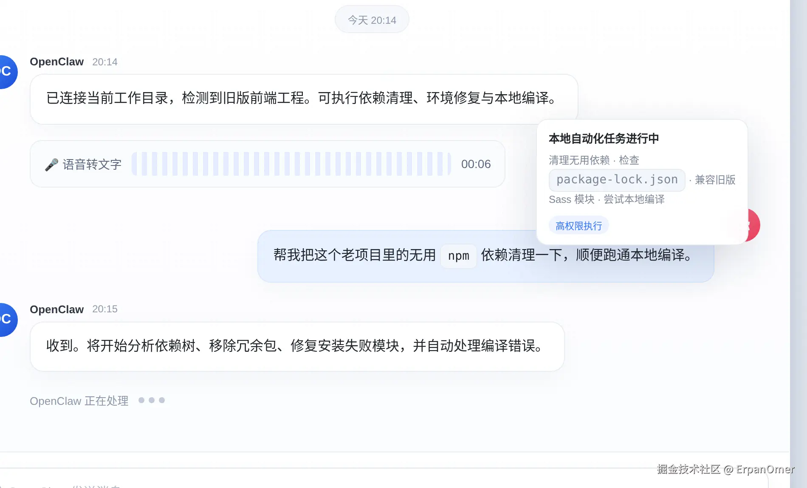The width and height of the screenshot is (807, 488).
Task: Click the message starting with 已连接当前工作目录
Action: [x=304, y=99]
